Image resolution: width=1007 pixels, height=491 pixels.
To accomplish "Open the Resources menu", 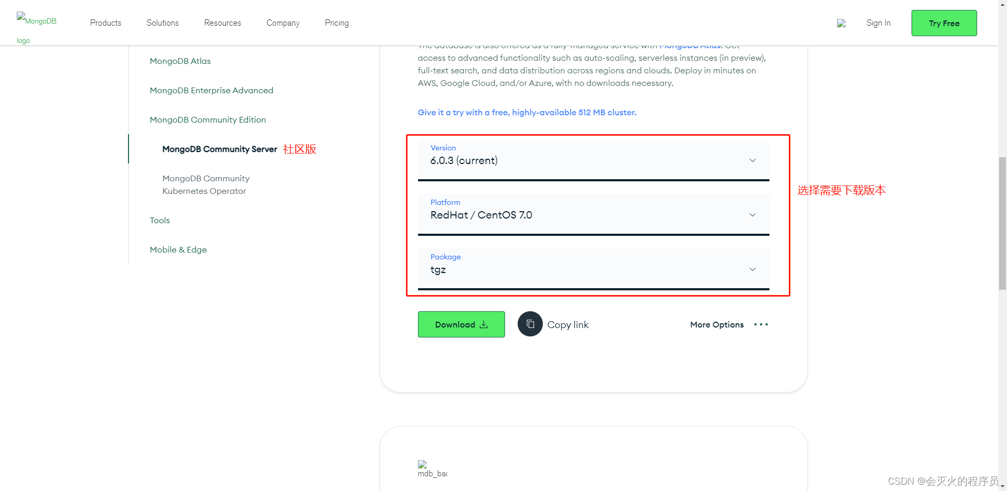I will [222, 23].
